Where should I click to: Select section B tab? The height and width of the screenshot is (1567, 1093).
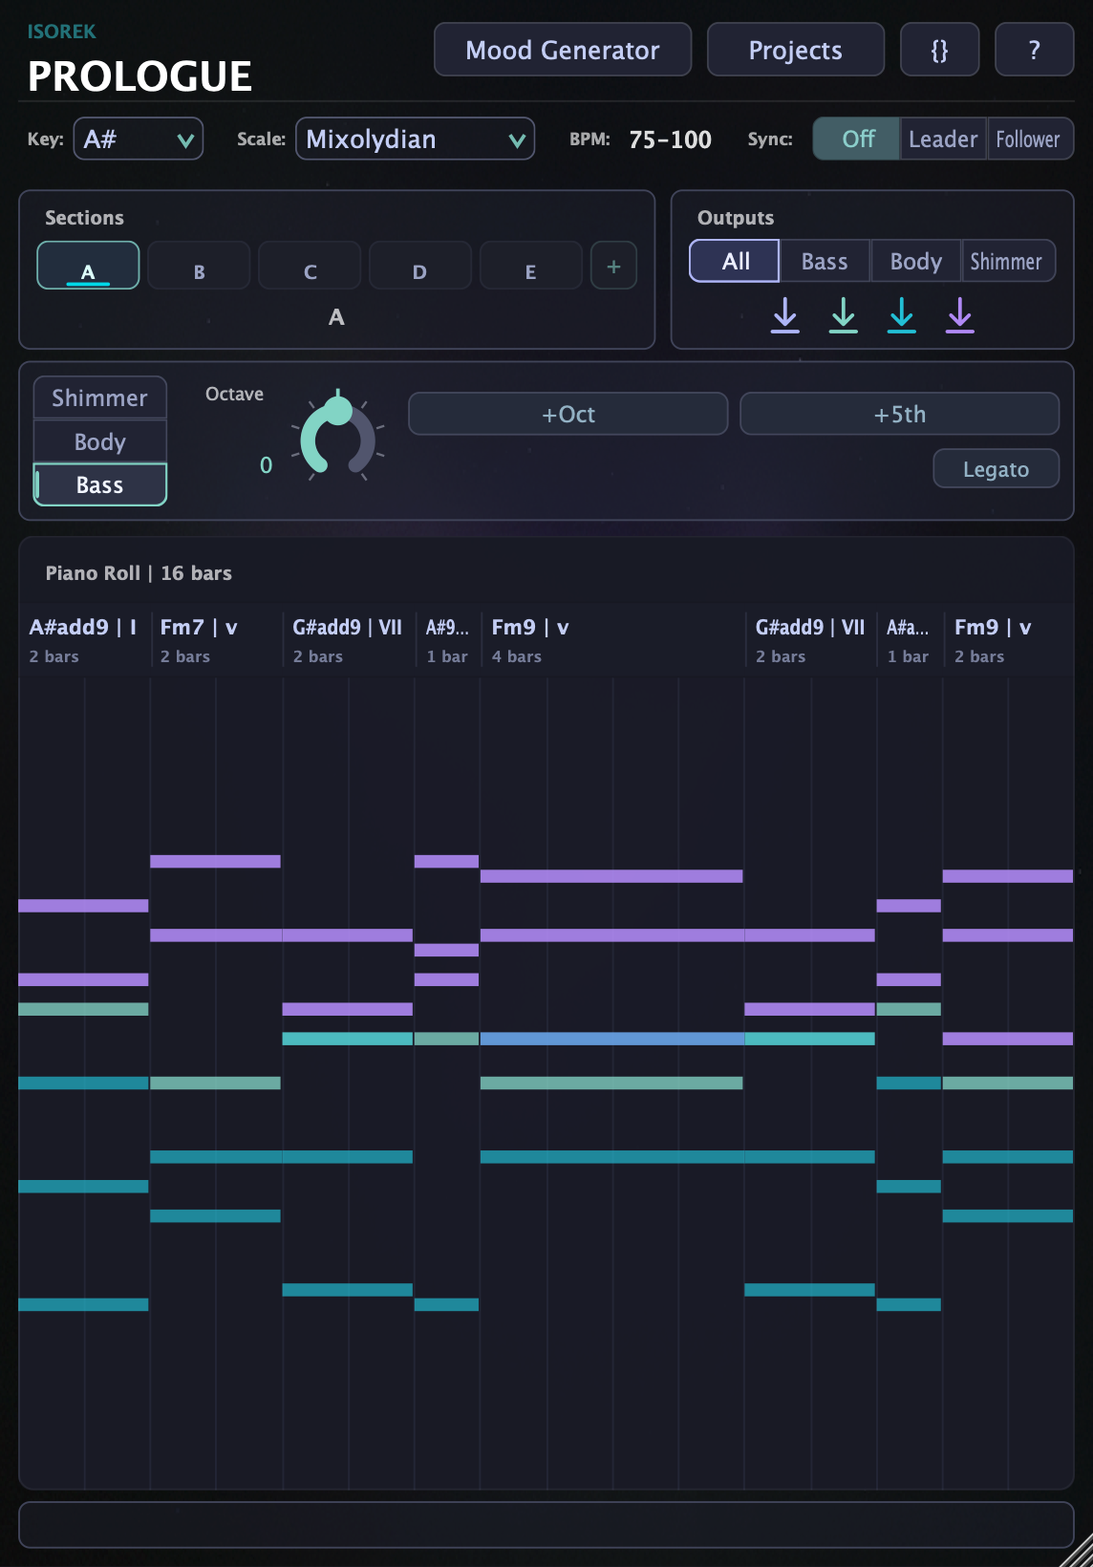(x=199, y=266)
